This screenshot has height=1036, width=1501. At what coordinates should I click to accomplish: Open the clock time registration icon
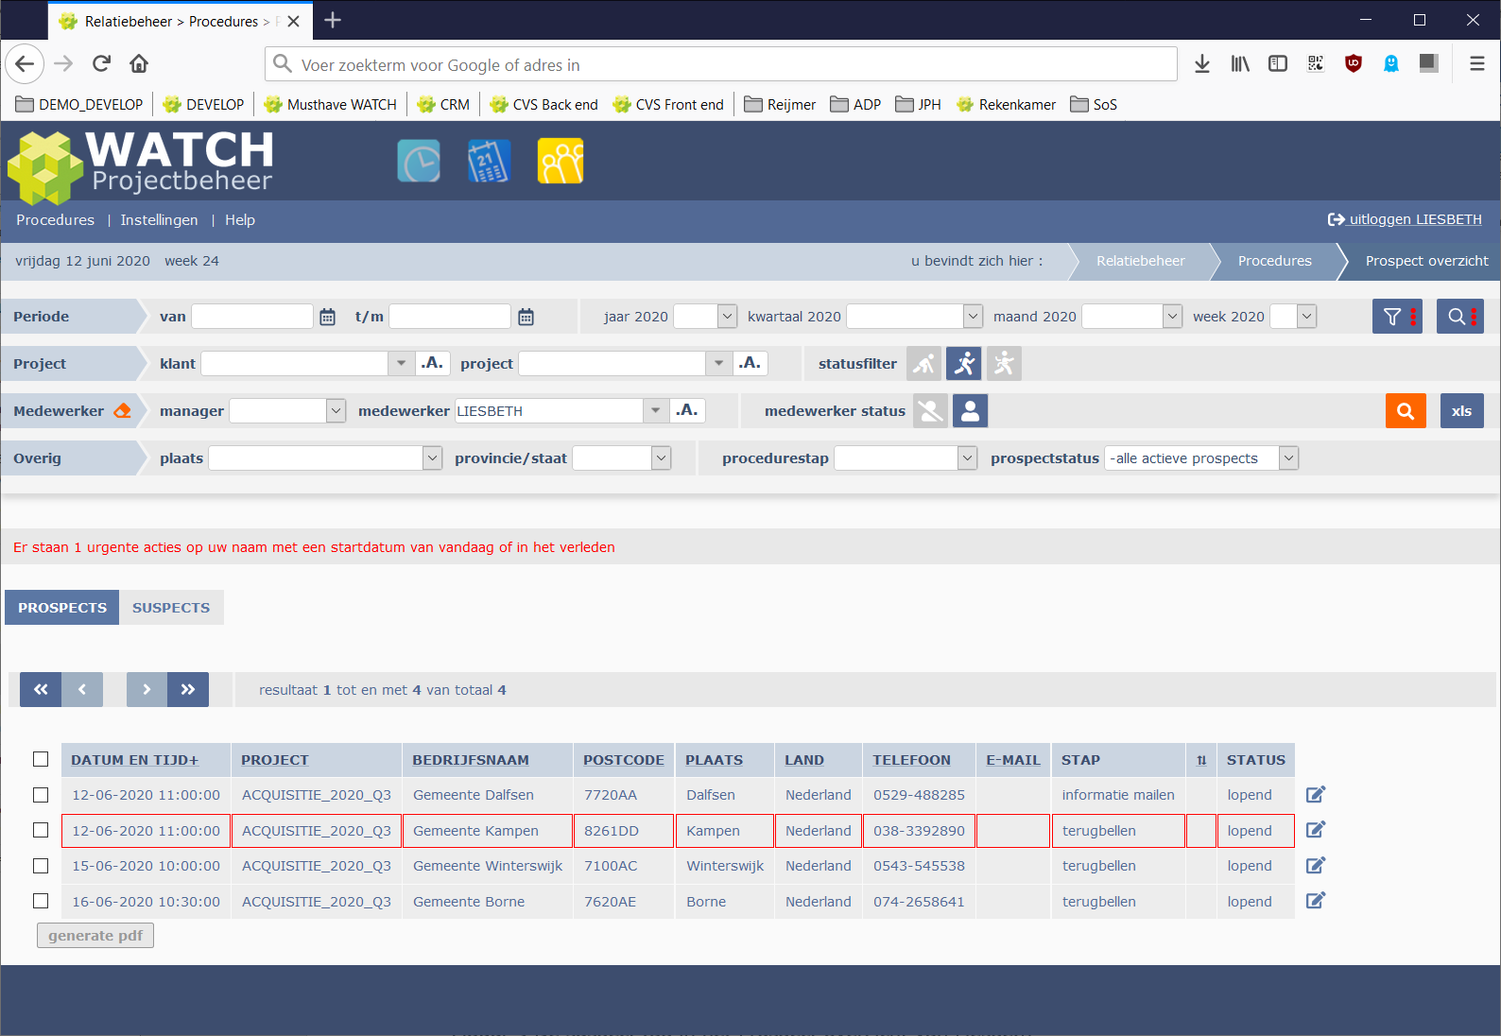pyautogui.click(x=419, y=161)
